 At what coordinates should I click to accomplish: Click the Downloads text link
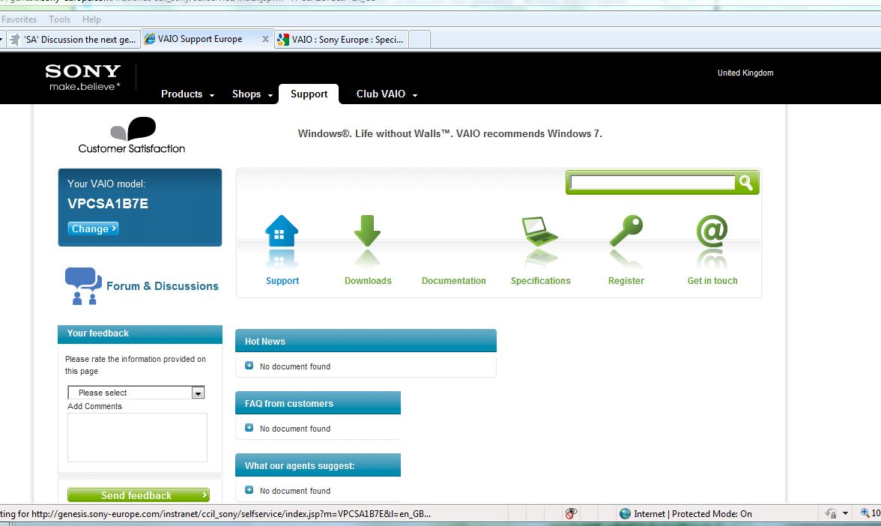pos(368,280)
